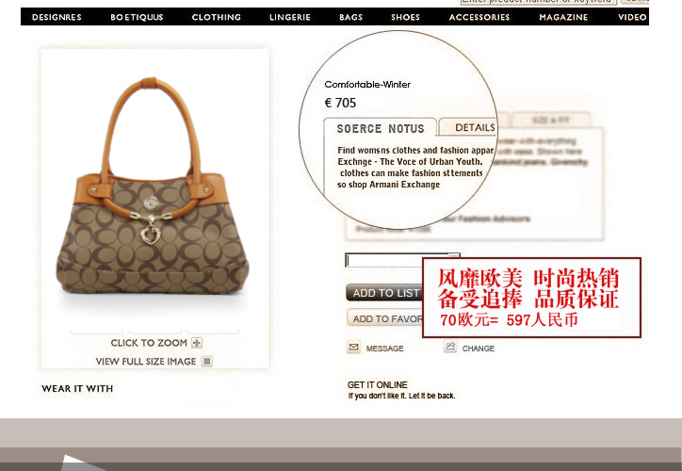Click the MESSAGE envelope icon

(x=353, y=347)
